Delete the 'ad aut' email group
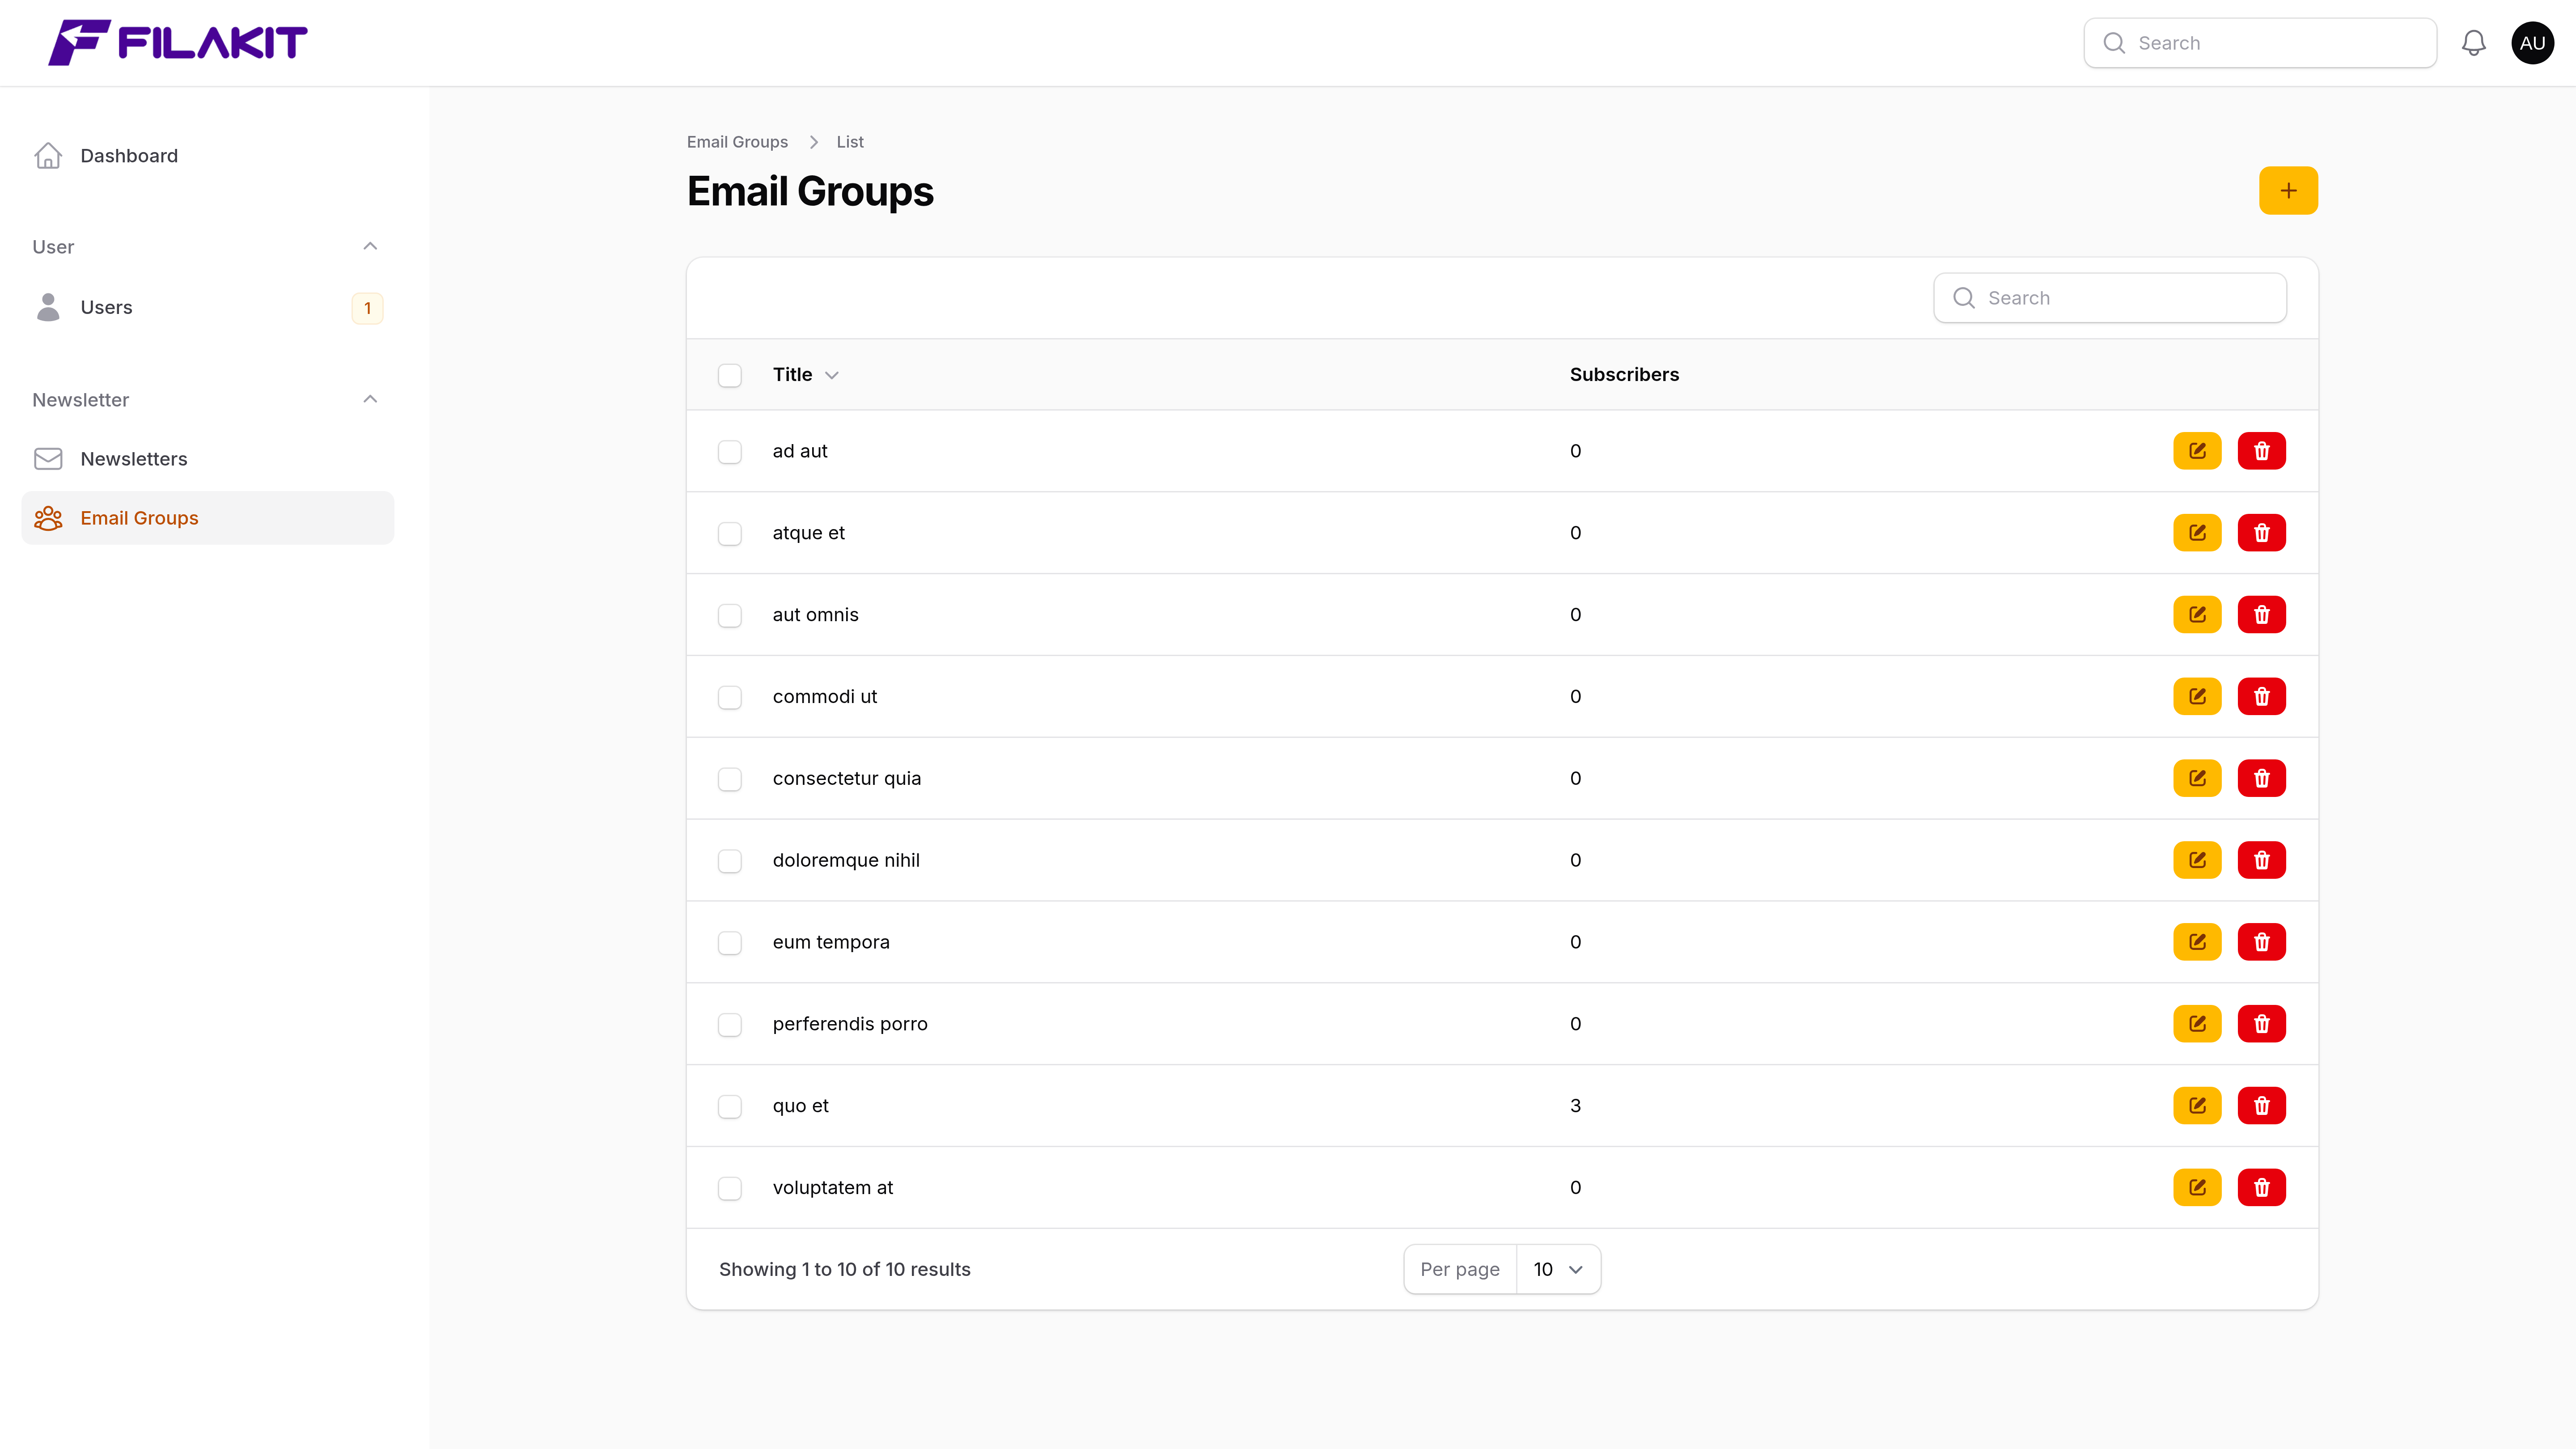 click(x=2261, y=451)
